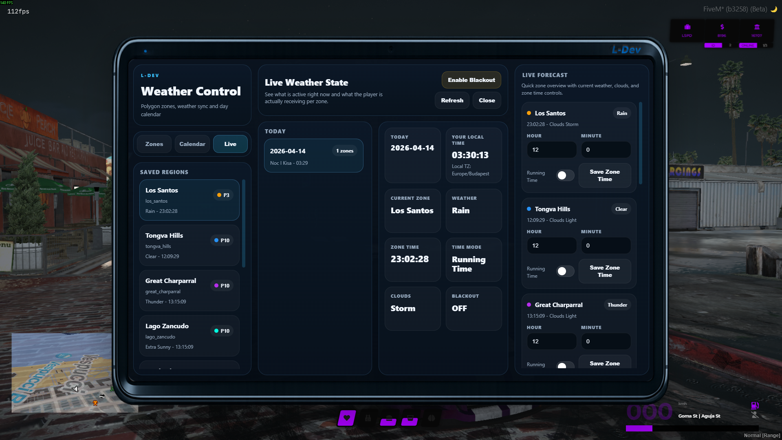The width and height of the screenshot is (782, 440).
Task: Click the fuel pump icon
Action: 755,405
